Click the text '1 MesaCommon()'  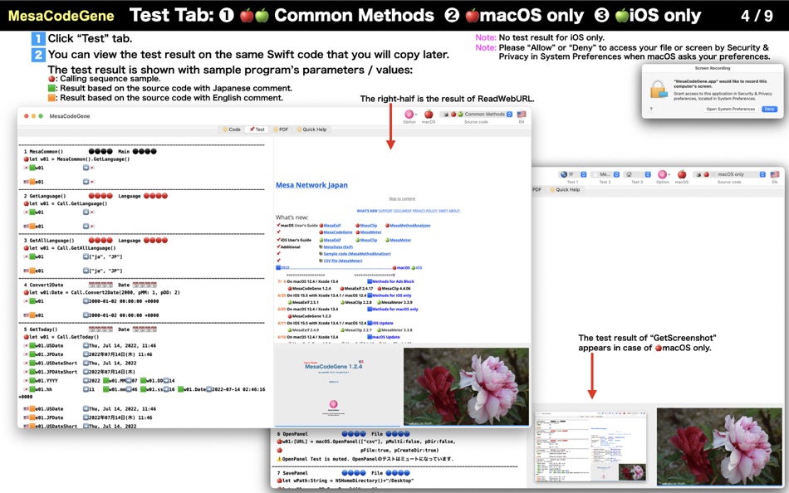pyautogui.click(x=44, y=151)
